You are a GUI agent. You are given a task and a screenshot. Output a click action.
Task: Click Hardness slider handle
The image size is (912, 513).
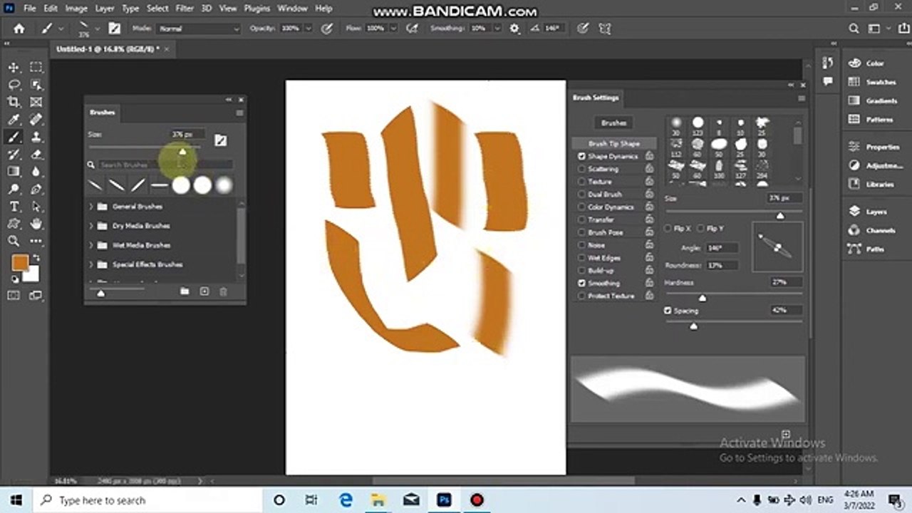point(703,299)
